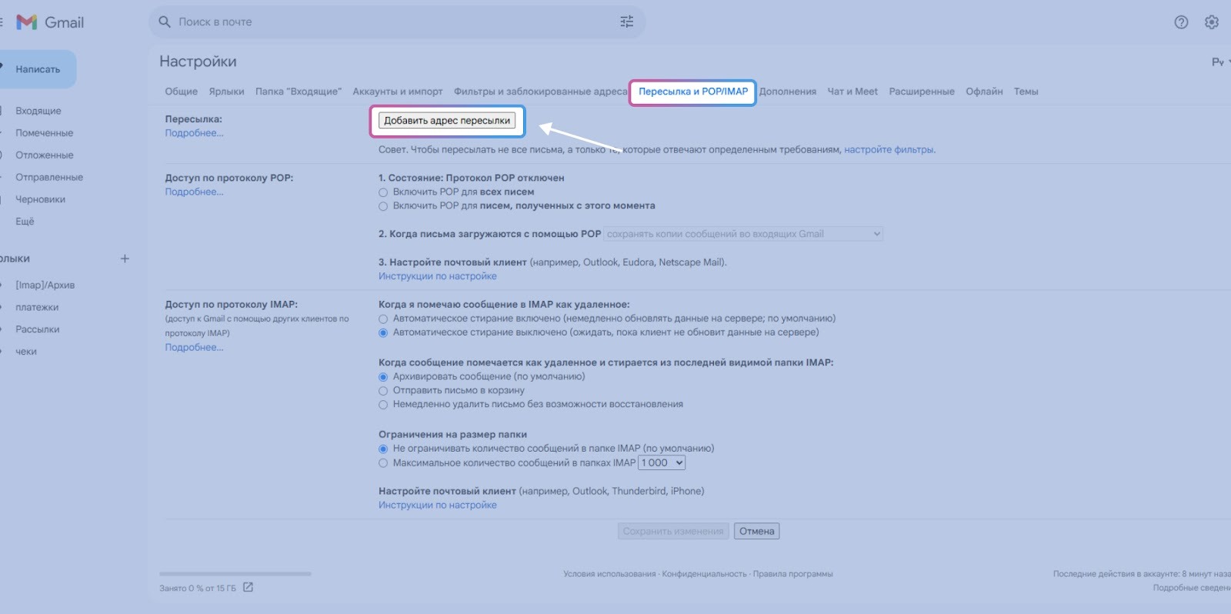Click Добавить адрес пересылки button

pos(447,121)
